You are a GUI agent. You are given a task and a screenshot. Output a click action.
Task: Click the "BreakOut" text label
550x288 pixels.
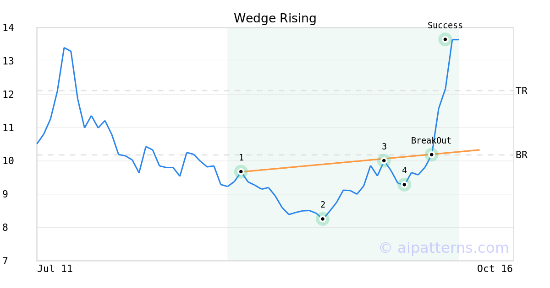coord(431,141)
